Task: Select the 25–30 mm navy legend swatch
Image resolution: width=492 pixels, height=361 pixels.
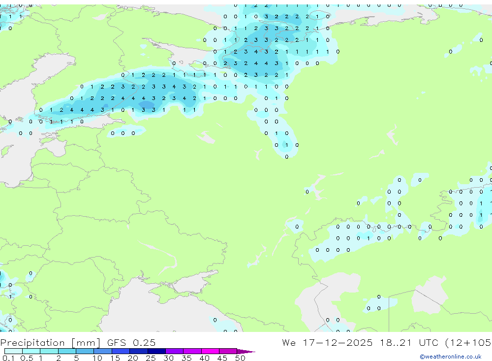Action: click(156, 351)
